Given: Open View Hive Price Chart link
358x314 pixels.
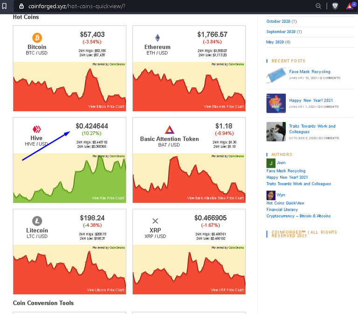Looking at the screenshot, I should (x=108, y=198).
